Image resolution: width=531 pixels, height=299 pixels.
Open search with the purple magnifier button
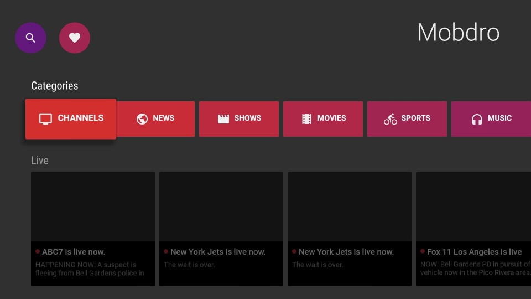click(30, 38)
